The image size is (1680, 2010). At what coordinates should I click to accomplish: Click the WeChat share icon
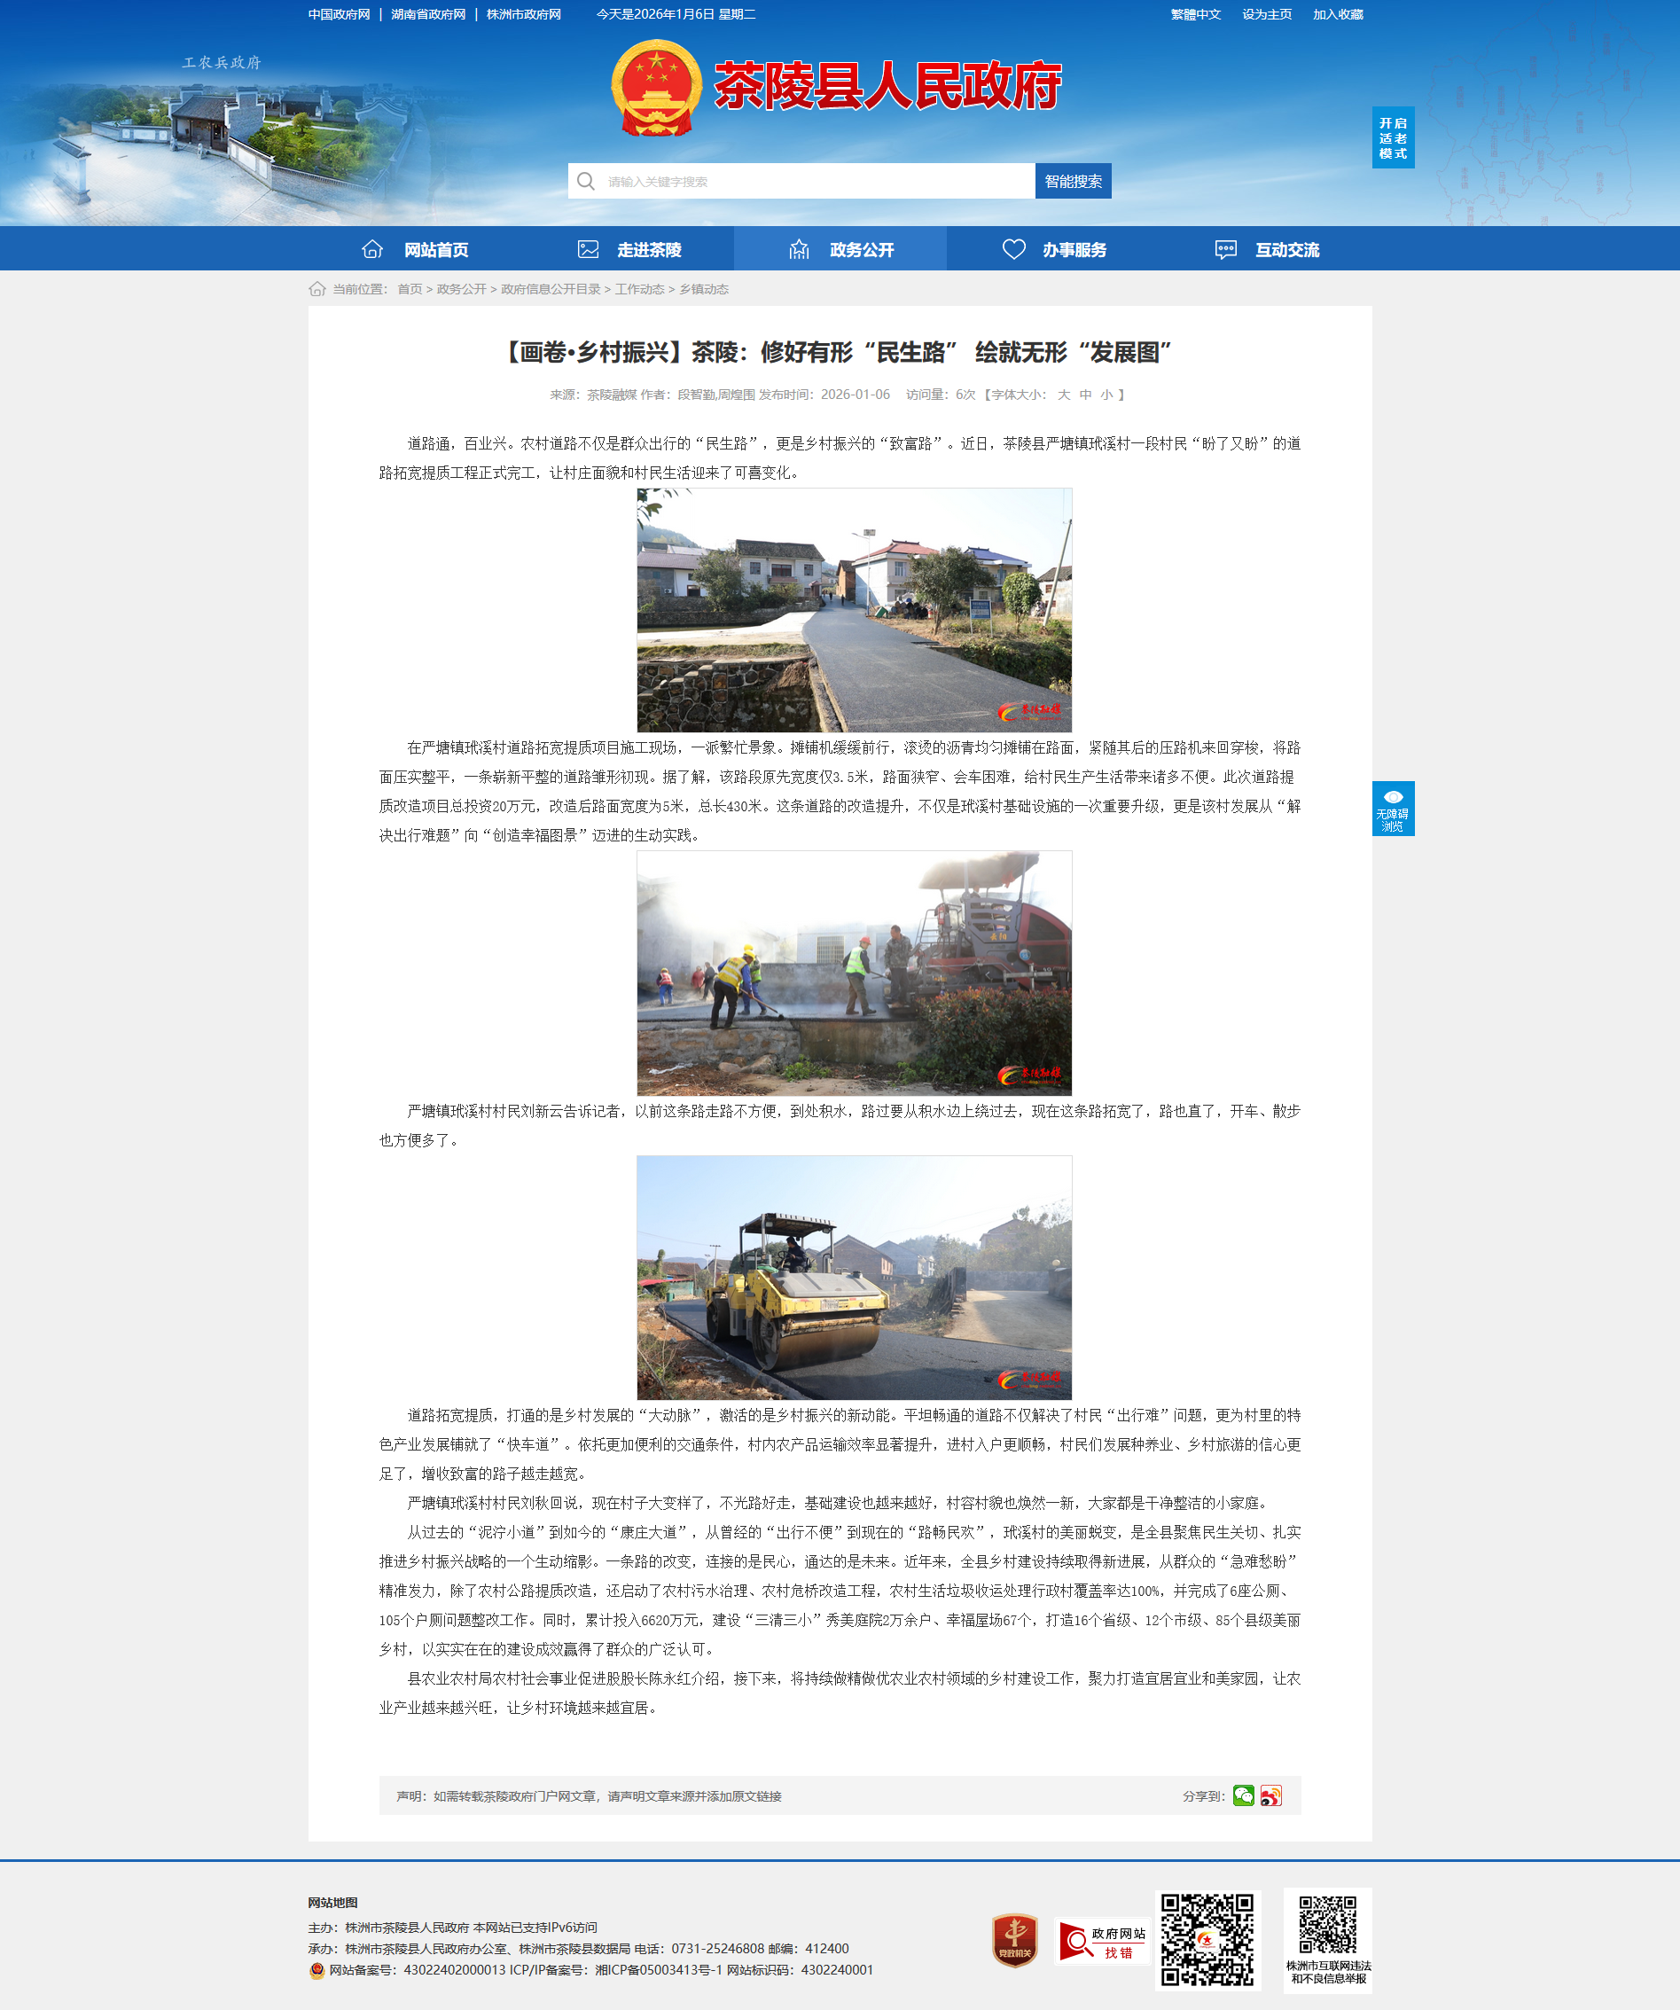(x=1243, y=1795)
